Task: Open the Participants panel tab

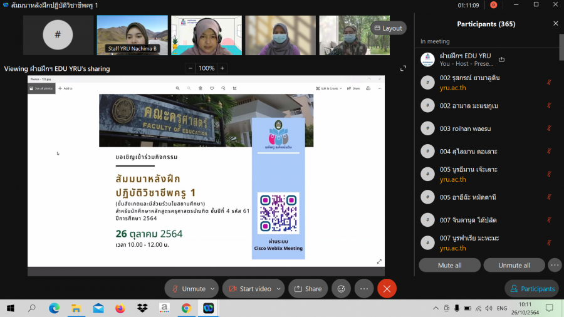Action: 532,289
